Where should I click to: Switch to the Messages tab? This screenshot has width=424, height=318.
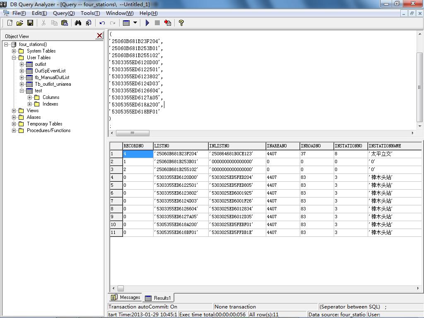(126, 297)
